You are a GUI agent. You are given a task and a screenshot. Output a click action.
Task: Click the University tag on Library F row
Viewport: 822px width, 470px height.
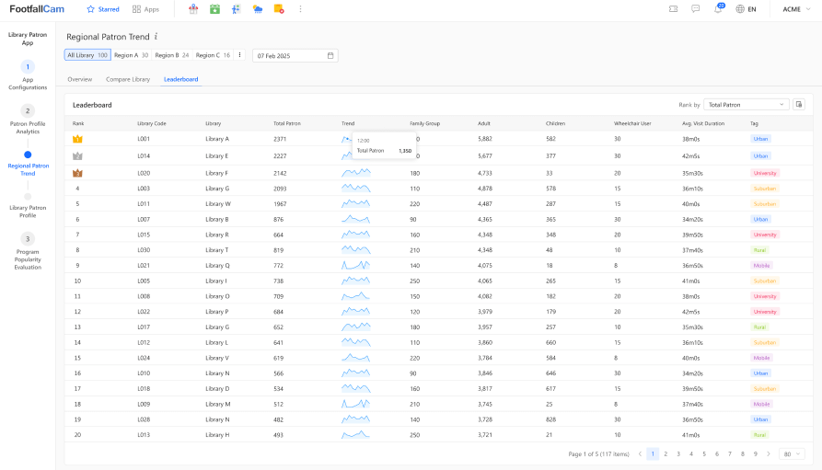[765, 173]
